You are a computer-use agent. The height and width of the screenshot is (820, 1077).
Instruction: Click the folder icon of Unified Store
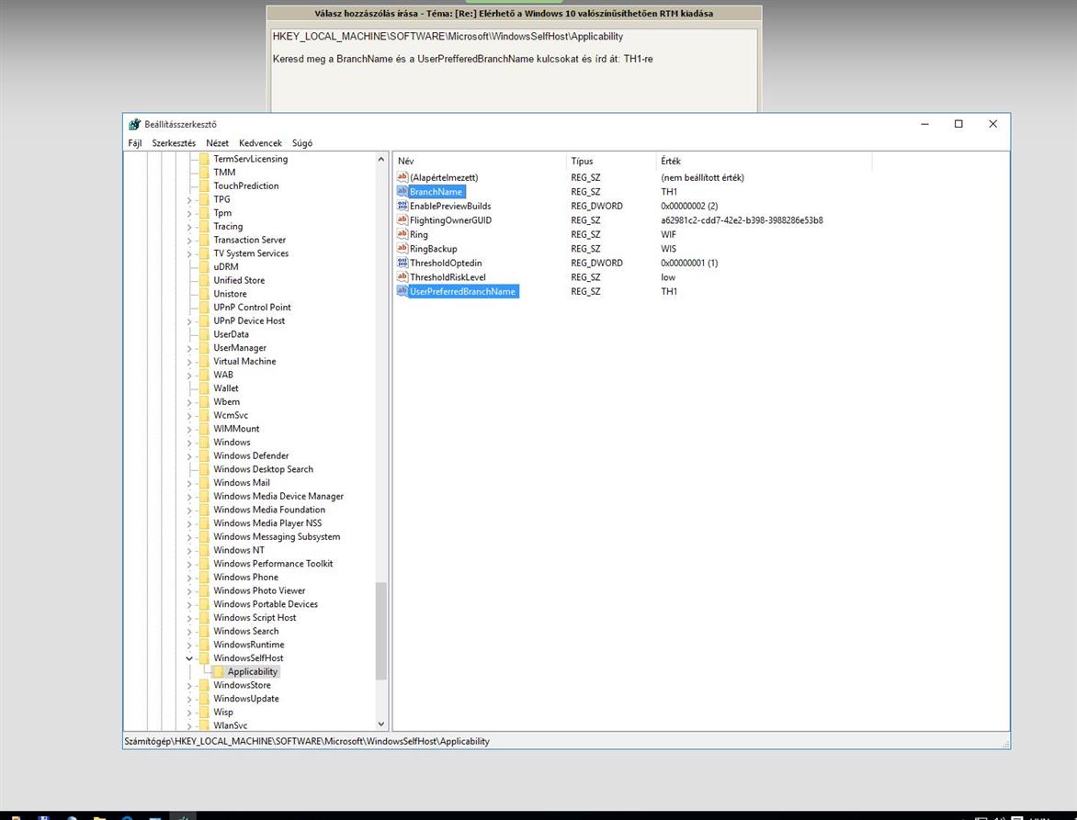coord(204,280)
